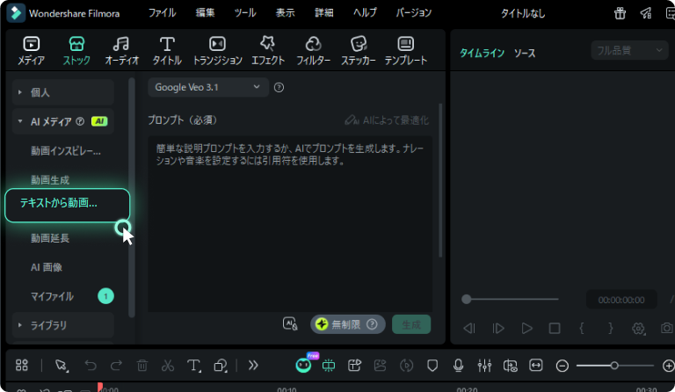The image size is (675, 392).
Task: Switch to the ソース preview tab
Action: 525,54
